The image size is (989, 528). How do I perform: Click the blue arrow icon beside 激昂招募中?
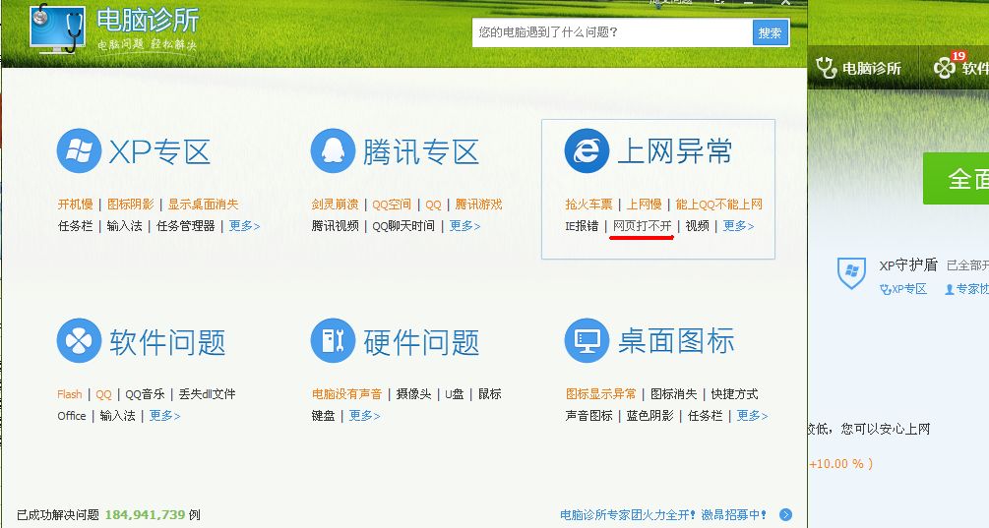pos(785,515)
